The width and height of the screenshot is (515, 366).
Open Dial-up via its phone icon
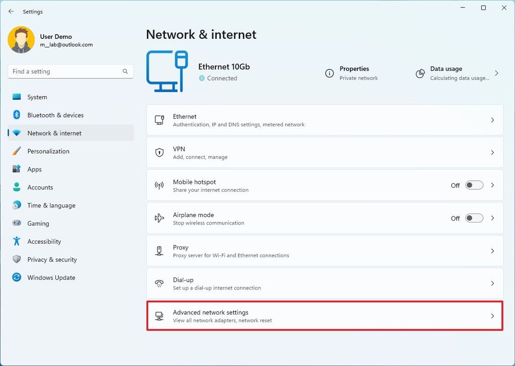pyautogui.click(x=159, y=283)
